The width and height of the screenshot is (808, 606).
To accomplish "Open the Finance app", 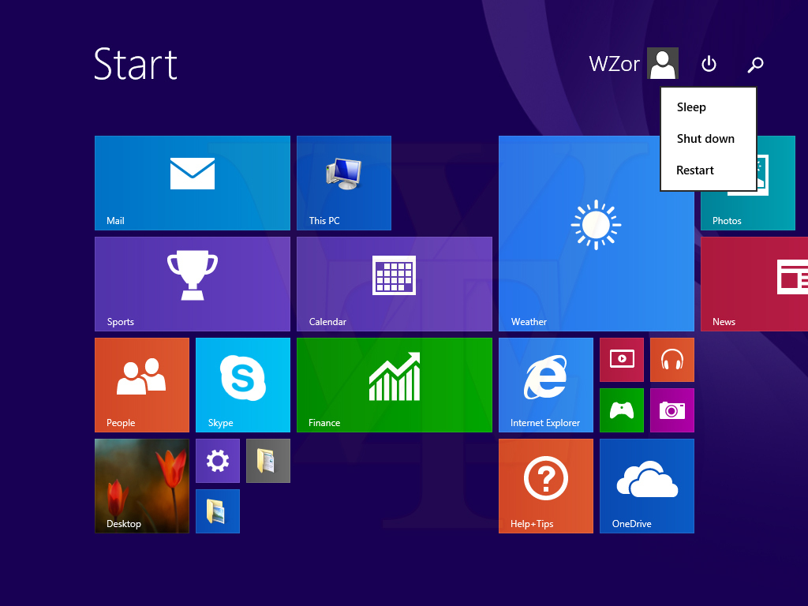I will point(394,384).
